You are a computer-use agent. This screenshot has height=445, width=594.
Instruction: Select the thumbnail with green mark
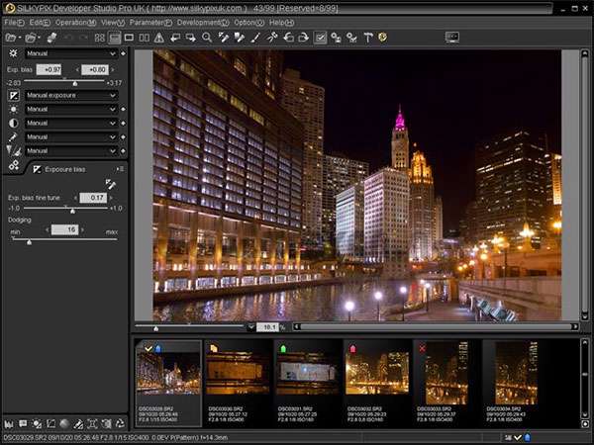point(307,383)
